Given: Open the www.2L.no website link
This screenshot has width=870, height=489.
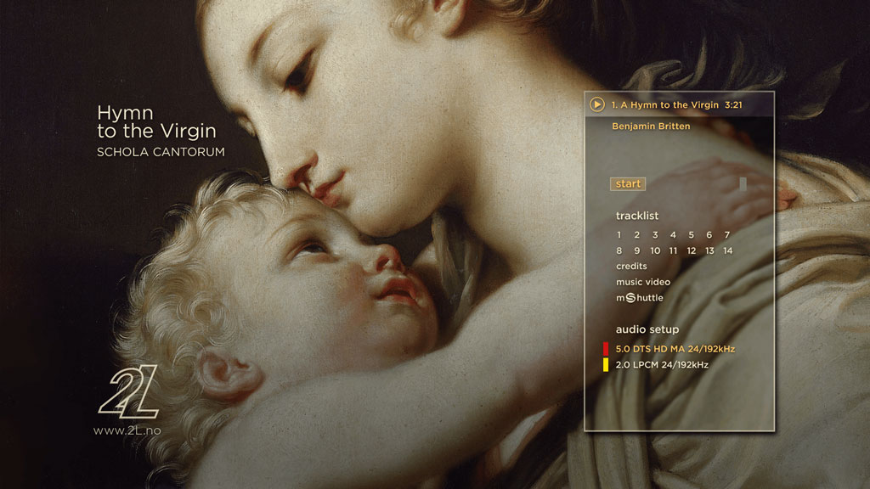Looking at the screenshot, I should [x=127, y=430].
